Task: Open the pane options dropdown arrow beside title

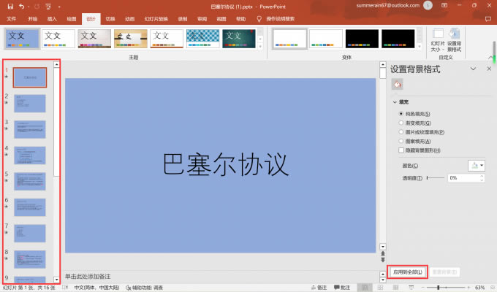Action: pyautogui.click(x=471, y=69)
